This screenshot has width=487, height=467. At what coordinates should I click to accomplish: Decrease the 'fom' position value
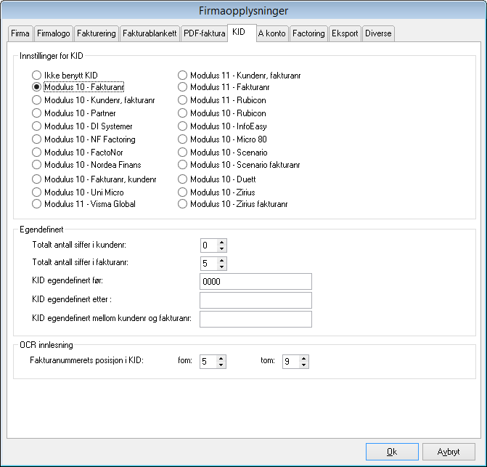221,365
